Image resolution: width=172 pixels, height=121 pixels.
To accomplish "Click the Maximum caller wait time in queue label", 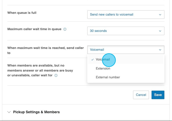I will coord(34,29).
